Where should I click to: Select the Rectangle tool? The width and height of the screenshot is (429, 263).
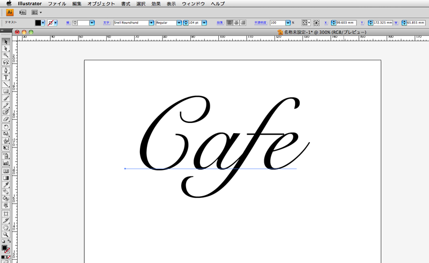[6, 91]
